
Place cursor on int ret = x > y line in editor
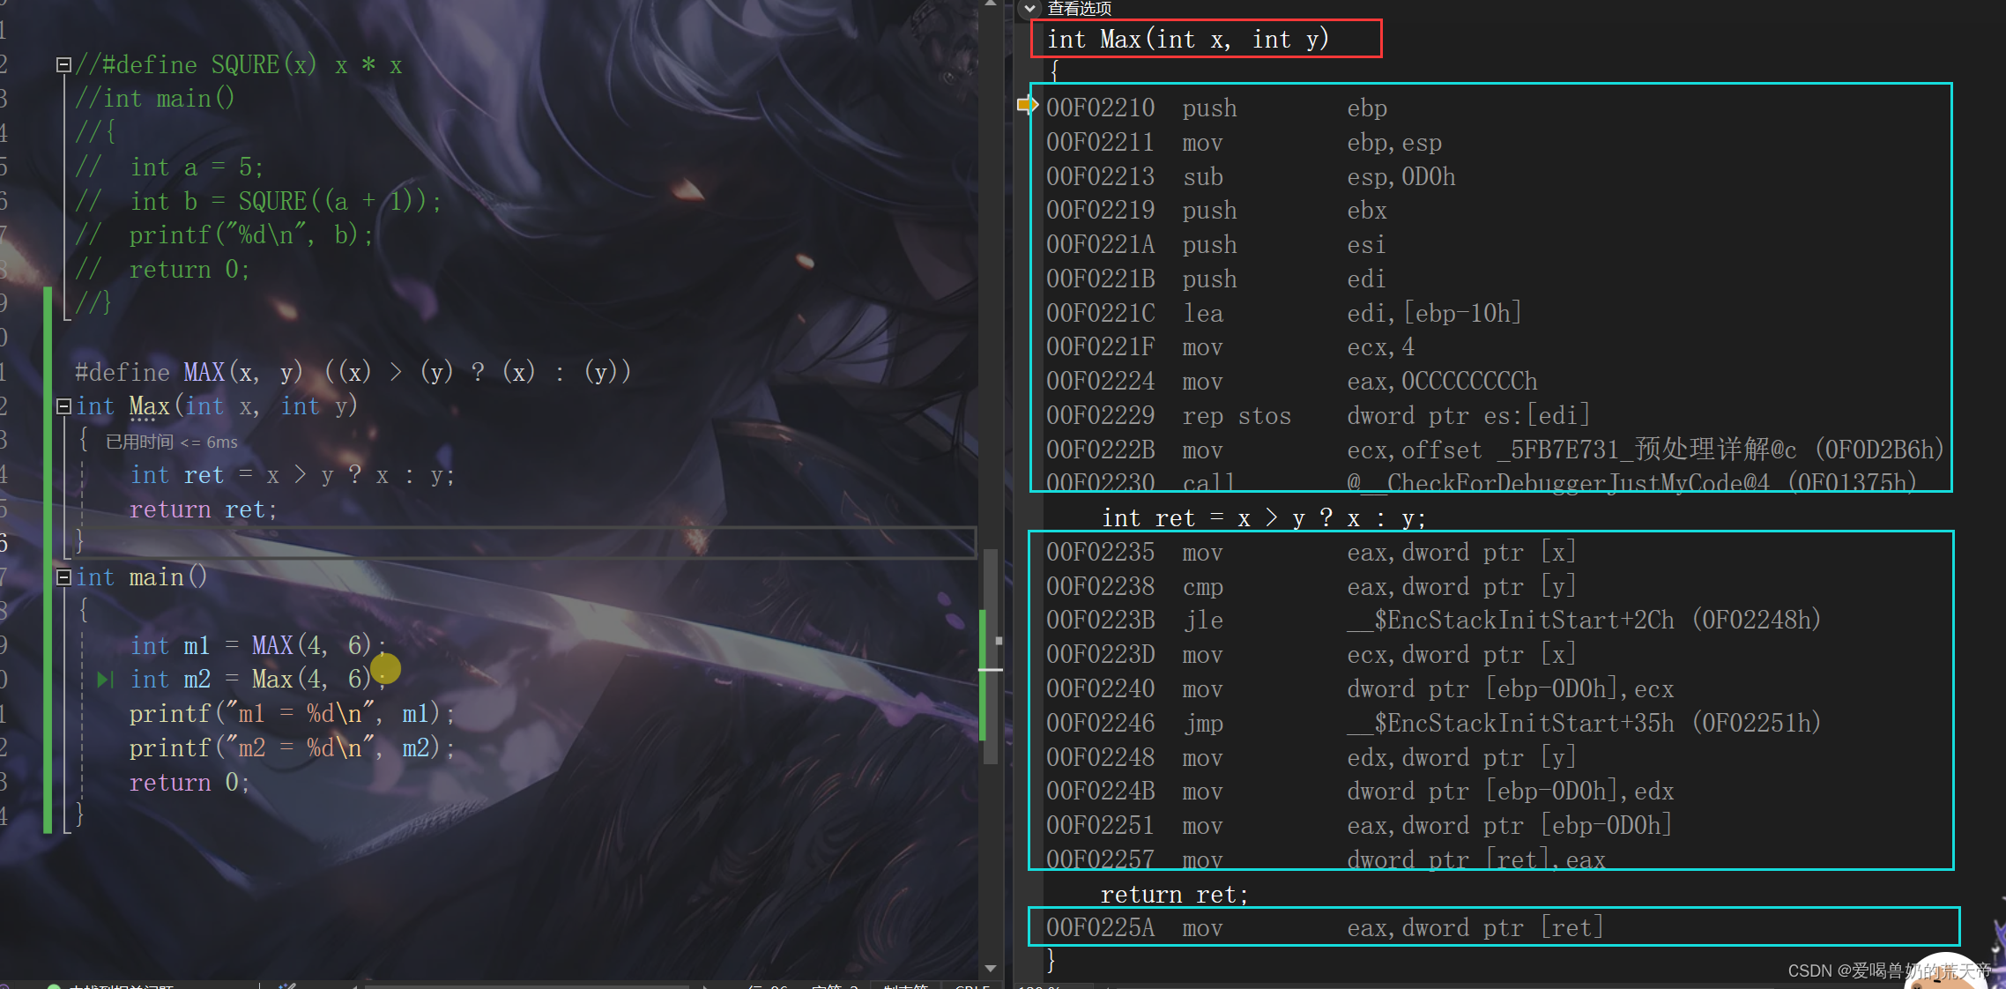pyautogui.click(x=292, y=475)
